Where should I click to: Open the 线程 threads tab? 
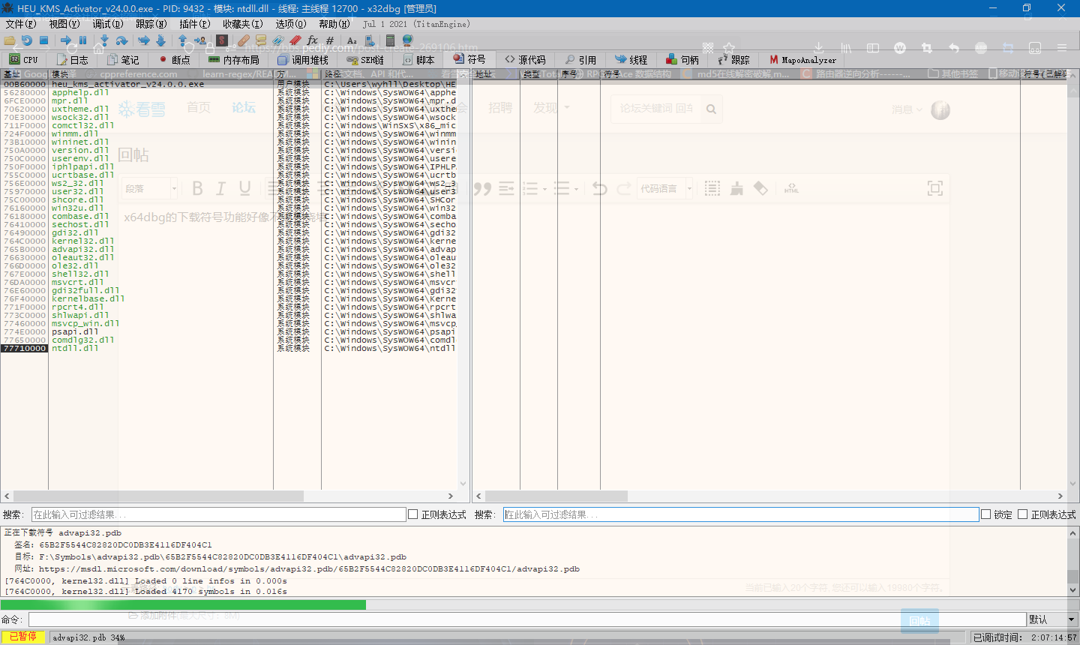[x=631, y=60]
